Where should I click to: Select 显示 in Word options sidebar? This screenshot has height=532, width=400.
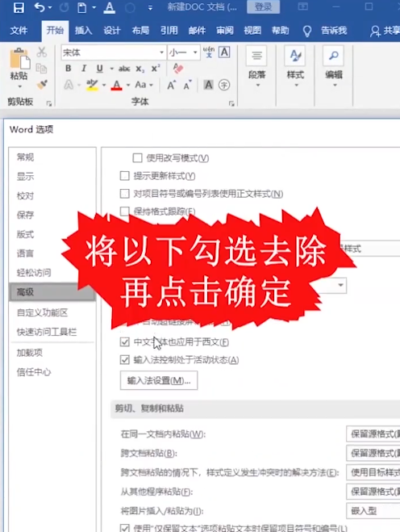pos(26,177)
